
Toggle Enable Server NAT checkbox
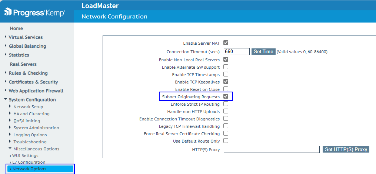[x=226, y=43]
